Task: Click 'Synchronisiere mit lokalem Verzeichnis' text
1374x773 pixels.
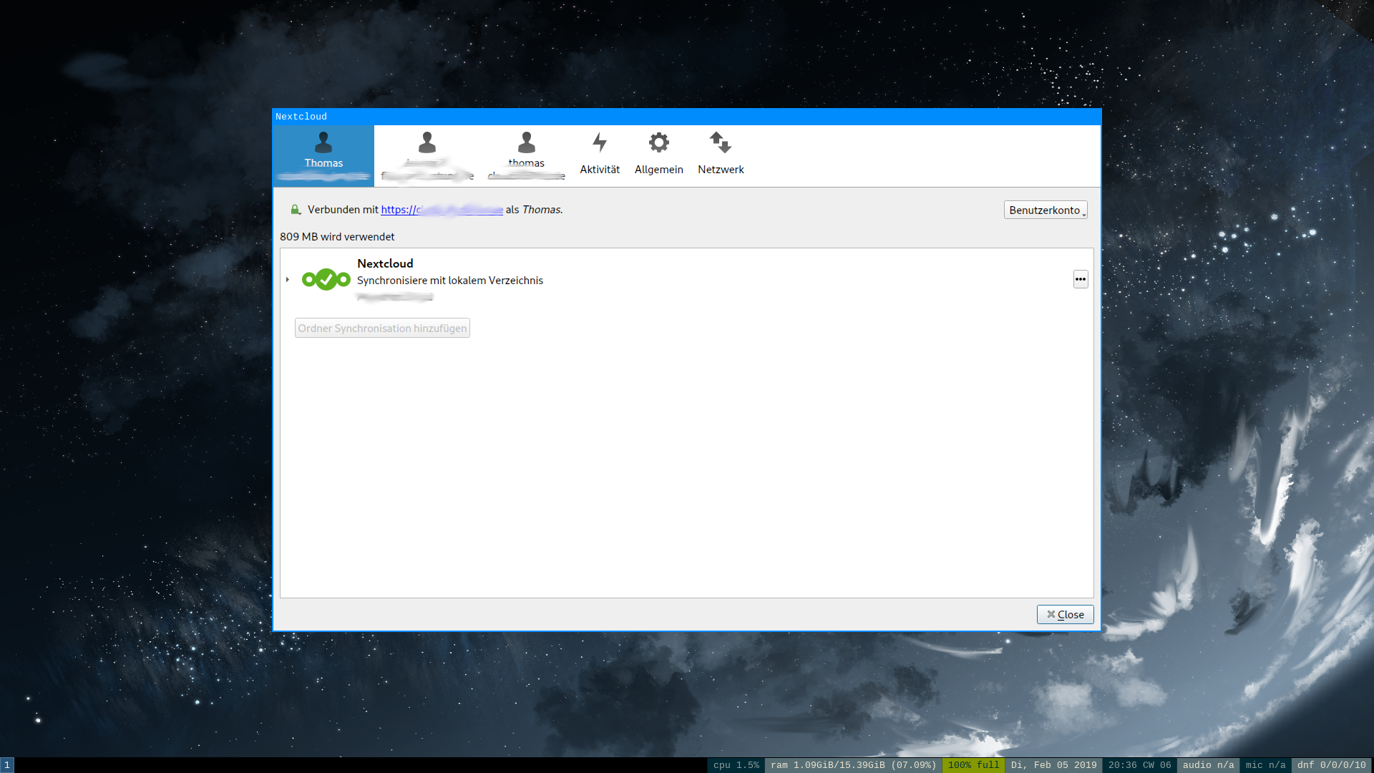Action: coord(450,281)
